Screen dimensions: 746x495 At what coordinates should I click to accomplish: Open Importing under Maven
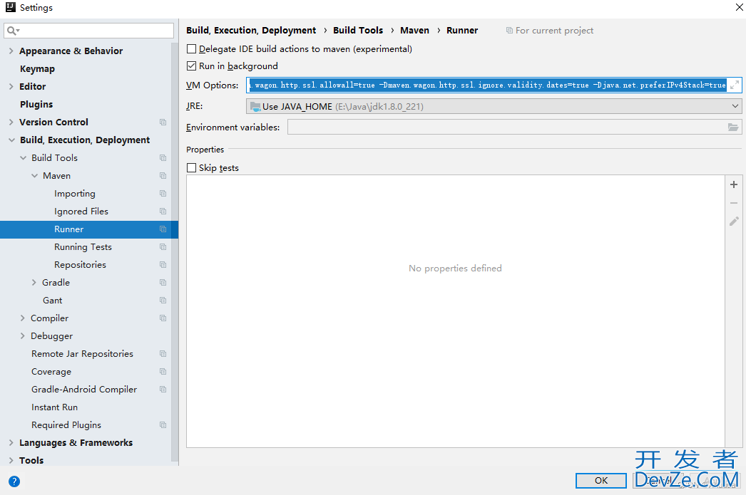(x=75, y=193)
